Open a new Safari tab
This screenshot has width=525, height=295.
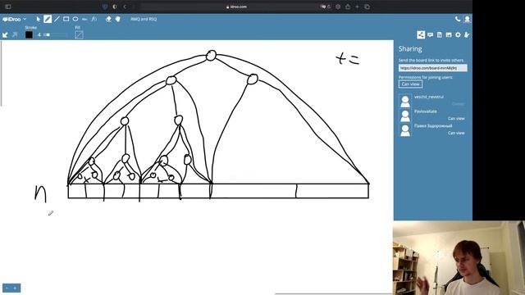click(358, 7)
